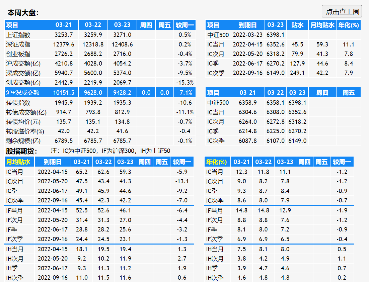Click the highlighted 沪+深成交额 row label
The height and width of the screenshot is (282, 369).
[23, 93]
